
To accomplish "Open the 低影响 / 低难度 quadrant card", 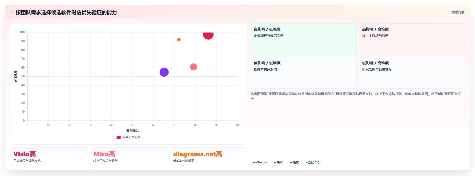I will [303, 73].
